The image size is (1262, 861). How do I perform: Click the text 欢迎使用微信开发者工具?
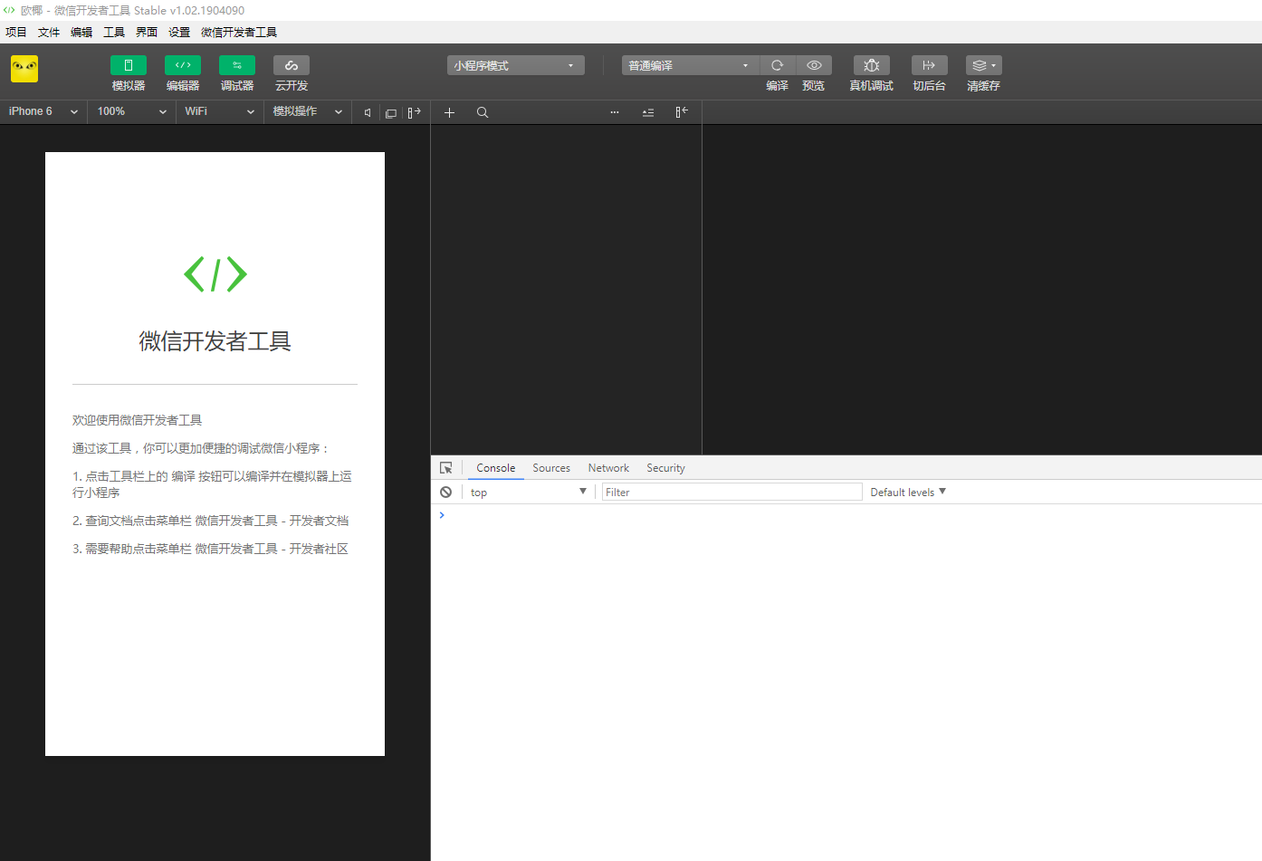click(138, 420)
